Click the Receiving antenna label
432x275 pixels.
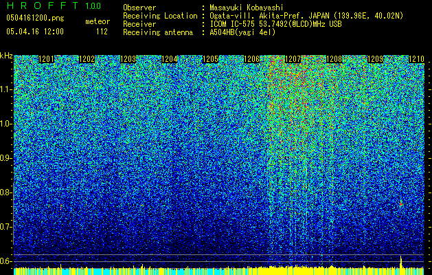[158, 32]
